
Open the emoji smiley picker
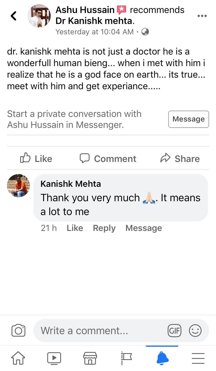195,331
